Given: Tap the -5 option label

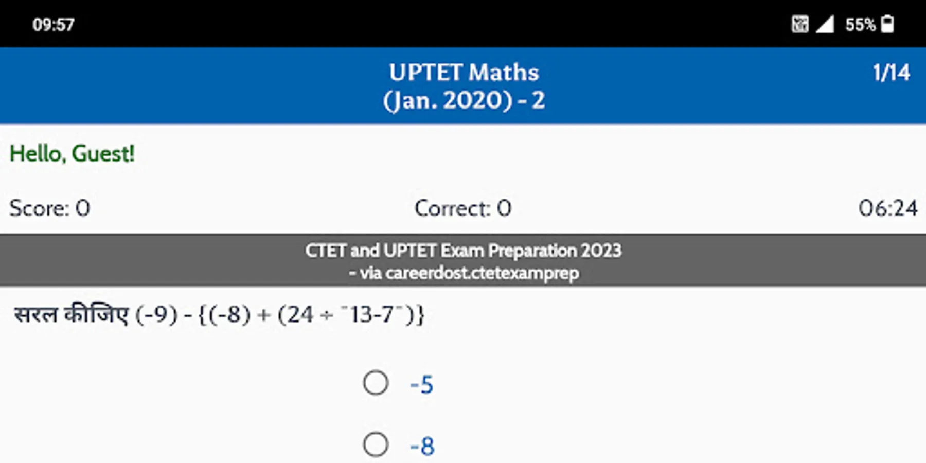Looking at the screenshot, I should point(422,385).
